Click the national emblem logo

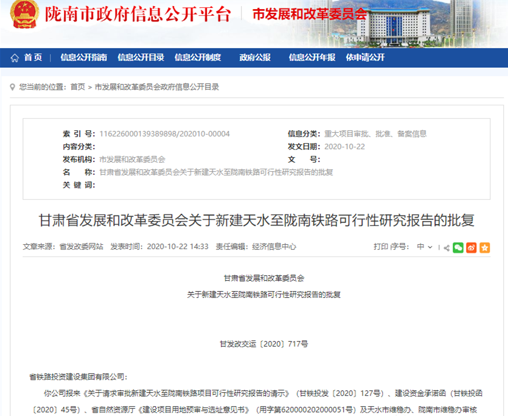click(x=25, y=14)
